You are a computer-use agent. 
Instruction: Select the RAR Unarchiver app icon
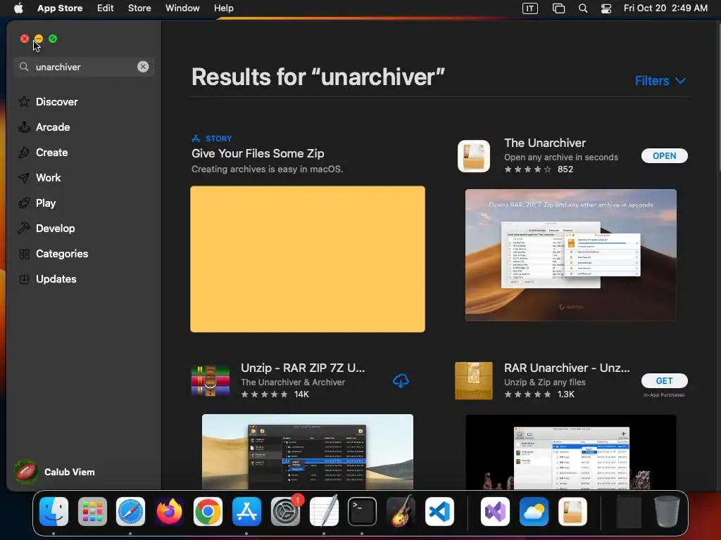point(474,380)
